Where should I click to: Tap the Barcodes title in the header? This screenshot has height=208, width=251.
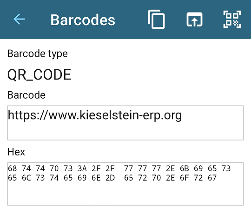[x=83, y=20]
